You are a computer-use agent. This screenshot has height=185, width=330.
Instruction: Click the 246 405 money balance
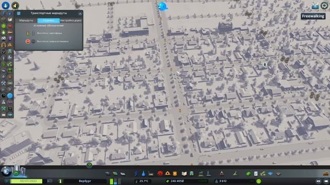177,181
